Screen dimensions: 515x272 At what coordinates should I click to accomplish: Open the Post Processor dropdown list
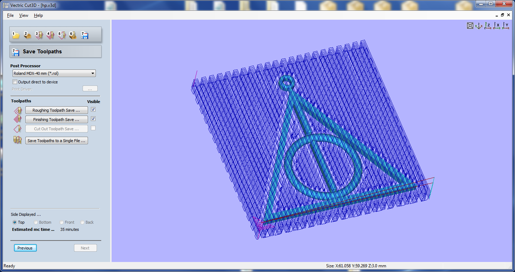tap(54, 73)
